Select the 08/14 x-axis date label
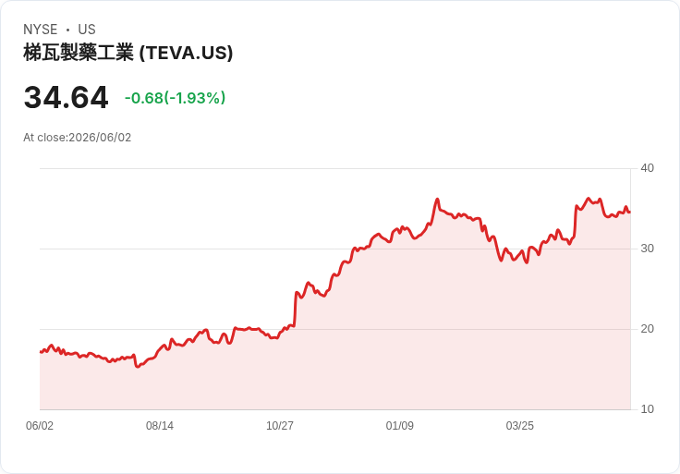Viewport: 680px width, 474px height. tap(160, 426)
